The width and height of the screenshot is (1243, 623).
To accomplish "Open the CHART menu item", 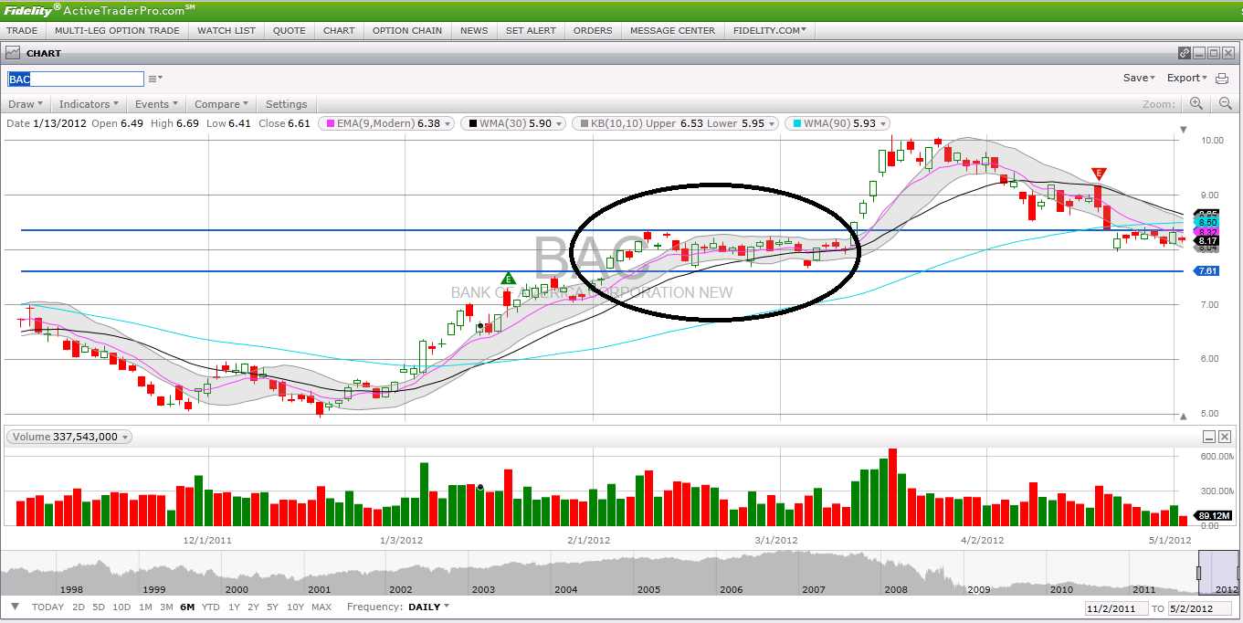I will click(339, 30).
